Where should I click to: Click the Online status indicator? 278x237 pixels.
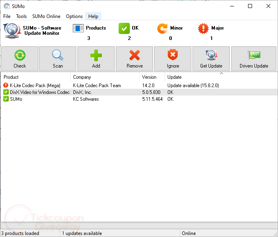pyautogui.click(x=189, y=233)
